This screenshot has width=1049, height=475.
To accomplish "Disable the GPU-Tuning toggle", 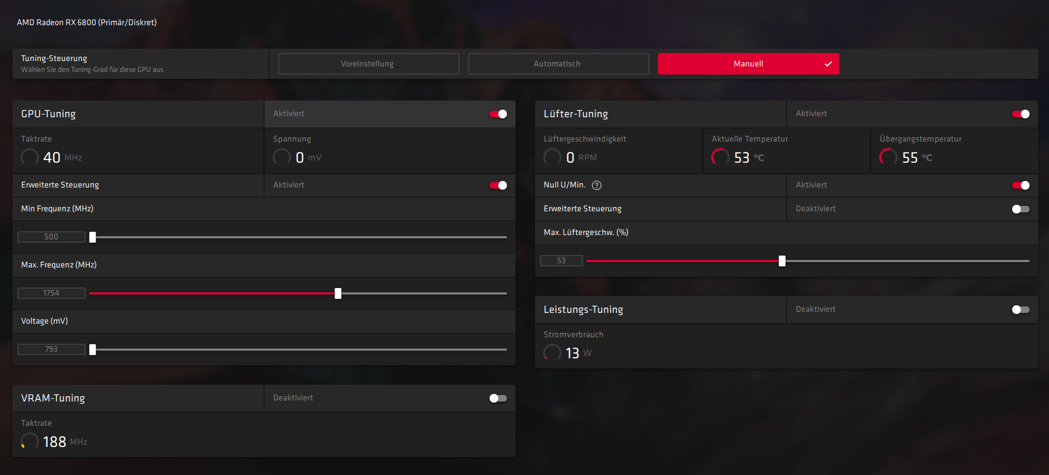I will 498,114.
